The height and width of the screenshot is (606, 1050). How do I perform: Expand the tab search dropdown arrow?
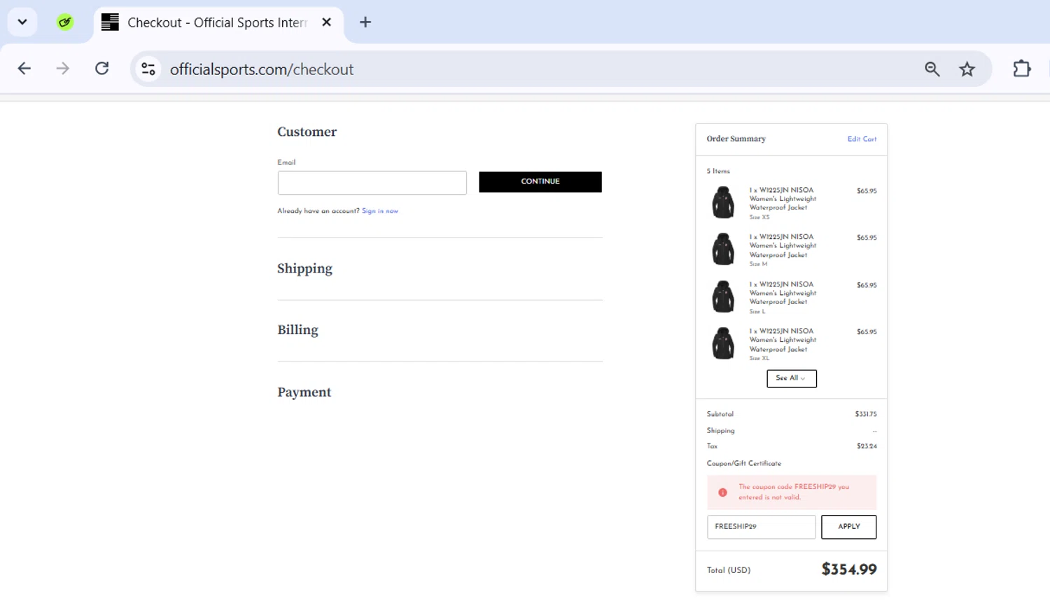click(x=22, y=22)
